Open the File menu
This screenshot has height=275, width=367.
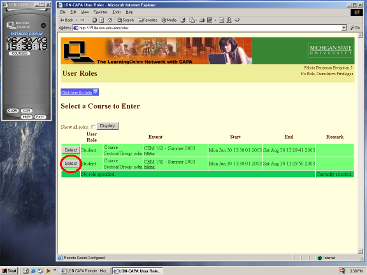tap(62, 12)
